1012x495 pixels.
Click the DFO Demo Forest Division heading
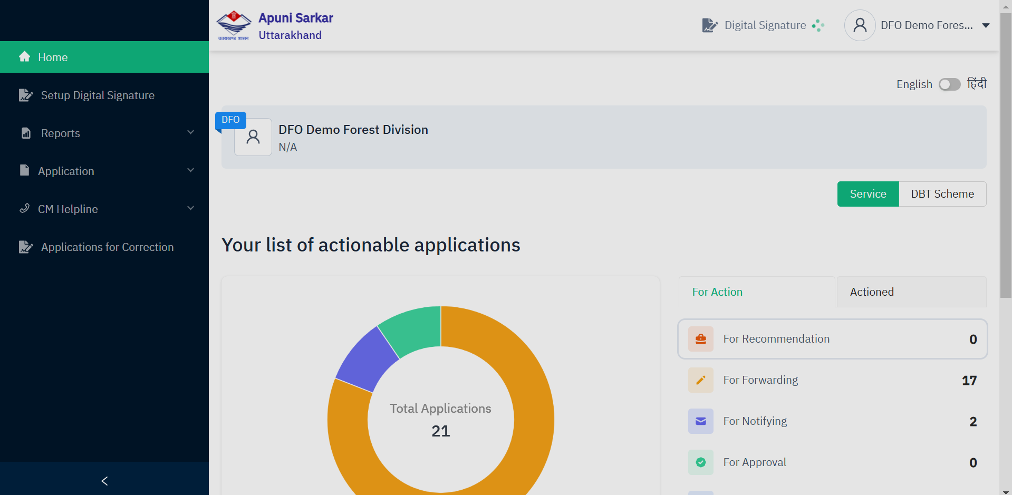coord(353,130)
